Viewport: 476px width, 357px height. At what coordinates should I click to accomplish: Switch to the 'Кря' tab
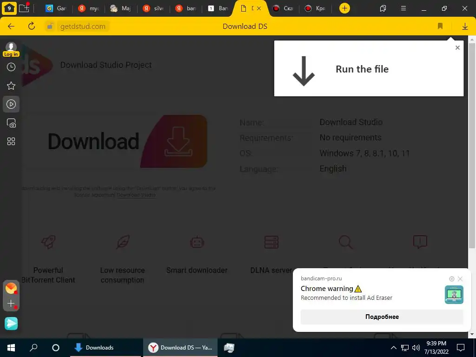tap(315, 8)
